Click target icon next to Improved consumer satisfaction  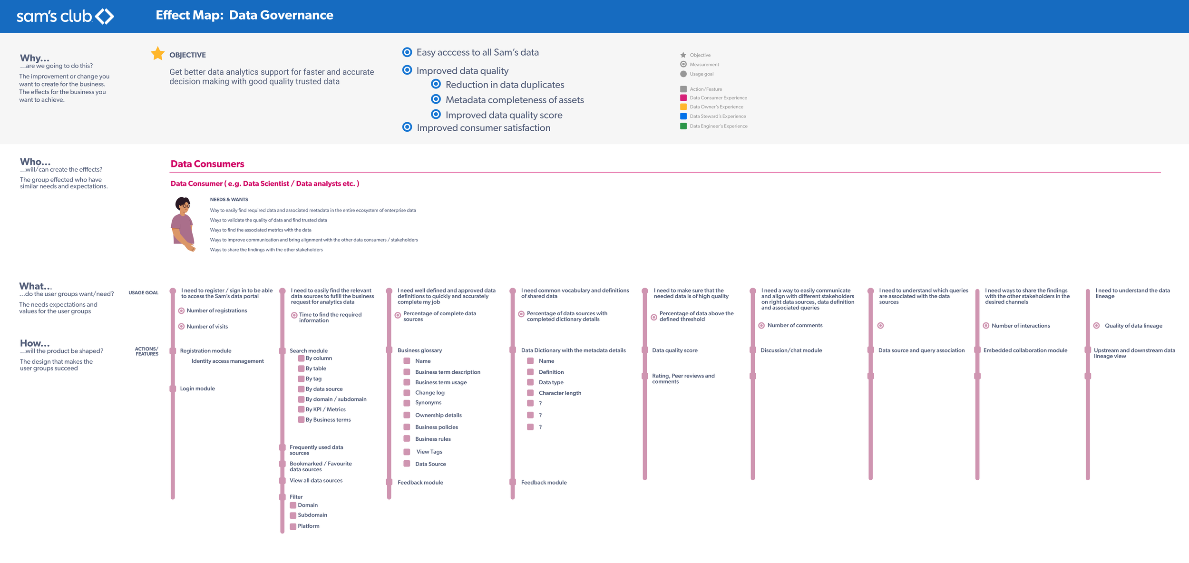pyautogui.click(x=407, y=127)
